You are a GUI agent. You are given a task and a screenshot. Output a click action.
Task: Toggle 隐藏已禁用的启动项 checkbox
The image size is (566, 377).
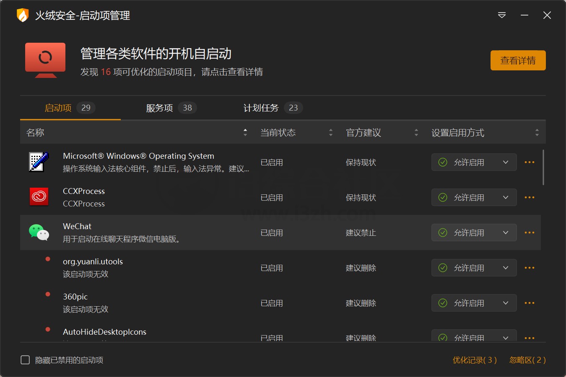(25, 360)
